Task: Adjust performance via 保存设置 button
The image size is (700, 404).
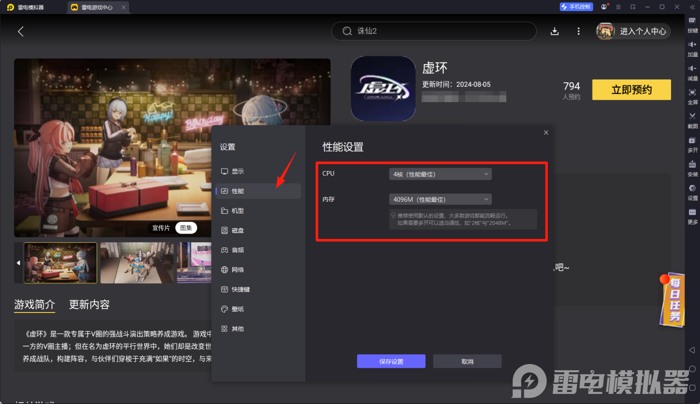Action: pos(391,361)
